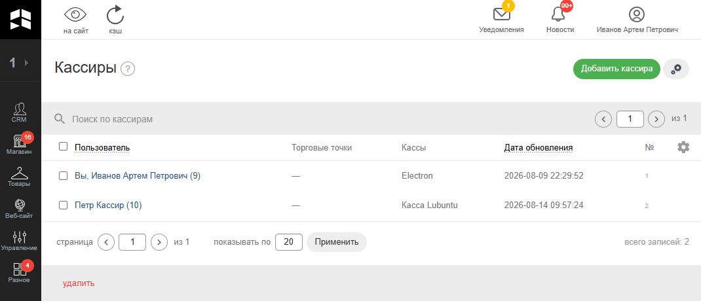701x301 pixels.
Task: Check the box for Иванов Артем Петрович
Action: pos(63,176)
